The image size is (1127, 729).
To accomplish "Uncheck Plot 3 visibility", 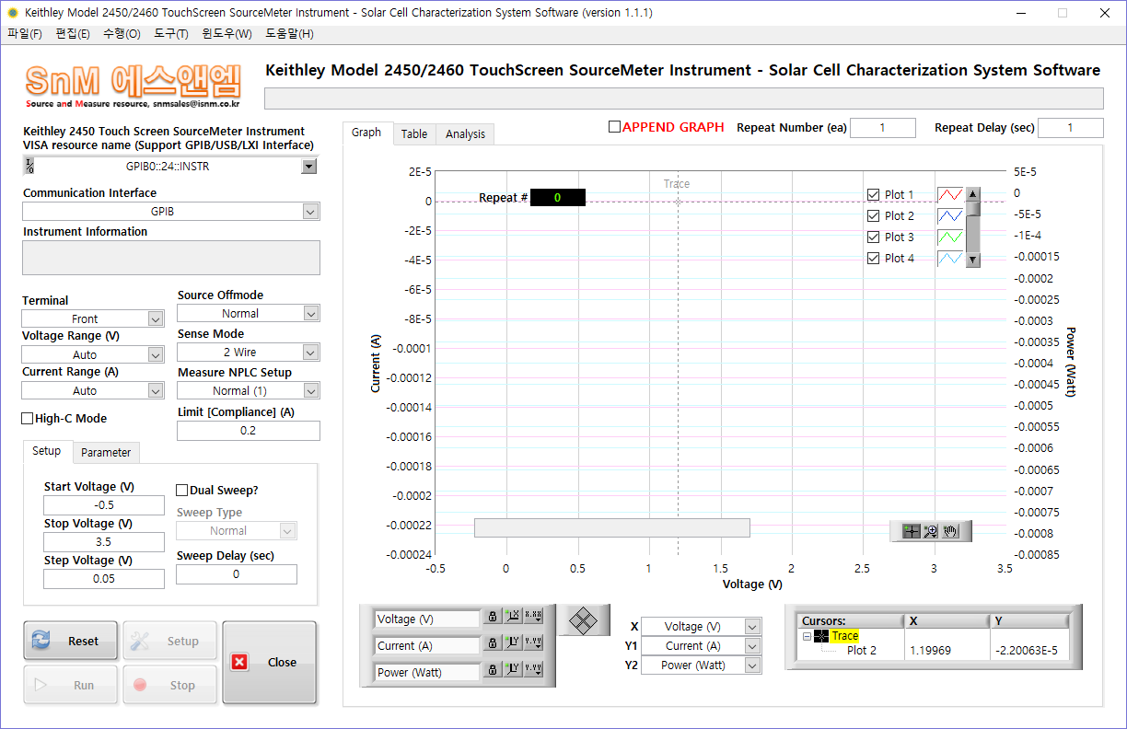I will tap(874, 237).
